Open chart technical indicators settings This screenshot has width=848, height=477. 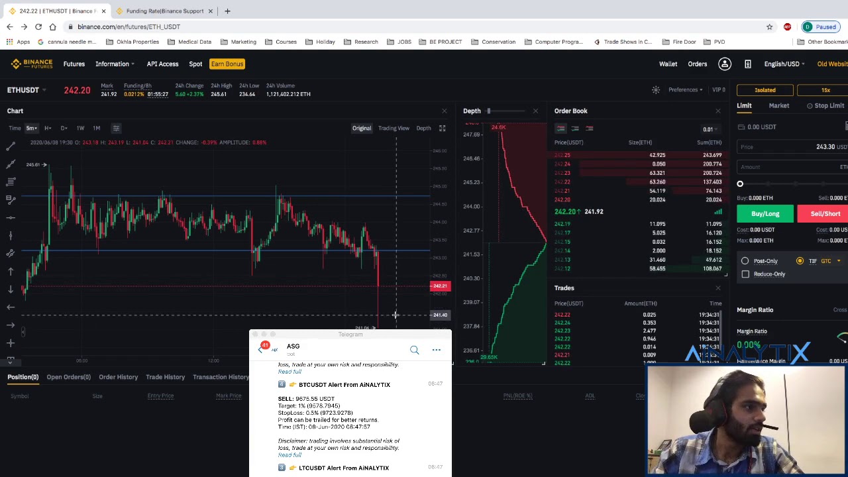116,128
